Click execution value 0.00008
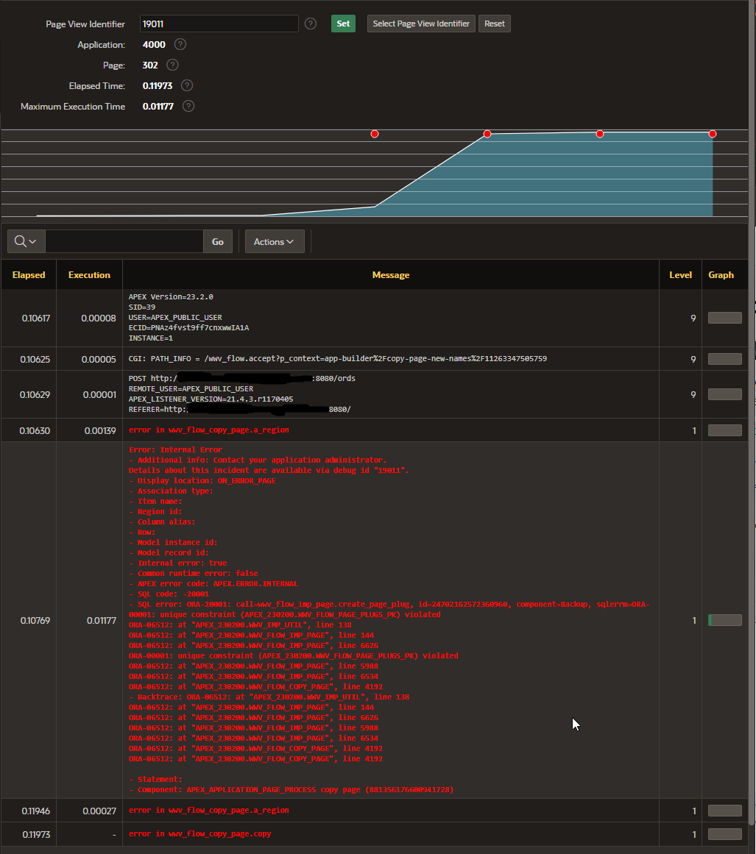 coord(99,318)
